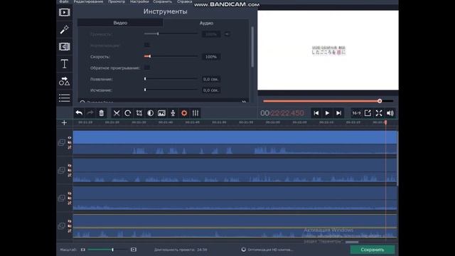Viewport: 455px width, 256px height.
Task: Mute clip using button beside volume field
Action: pos(227,34)
